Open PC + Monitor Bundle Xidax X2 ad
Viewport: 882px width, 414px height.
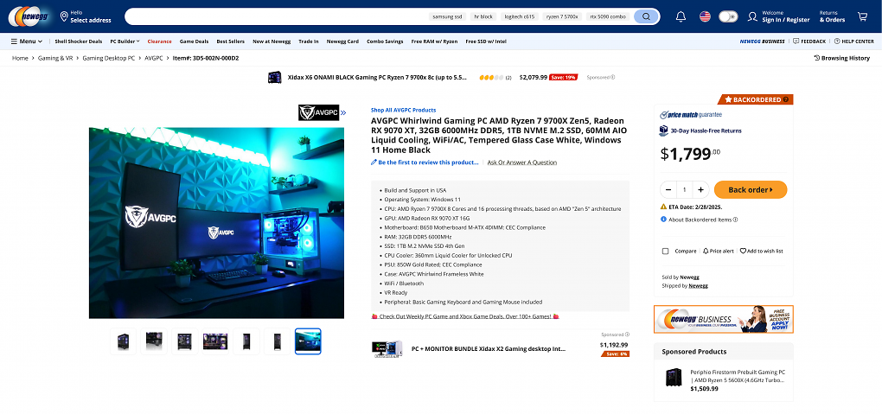click(x=489, y=349)
